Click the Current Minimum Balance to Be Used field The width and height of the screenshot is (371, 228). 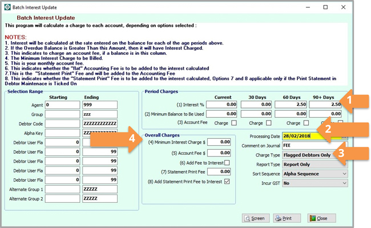pyautogui.click(x=221, y=114)
